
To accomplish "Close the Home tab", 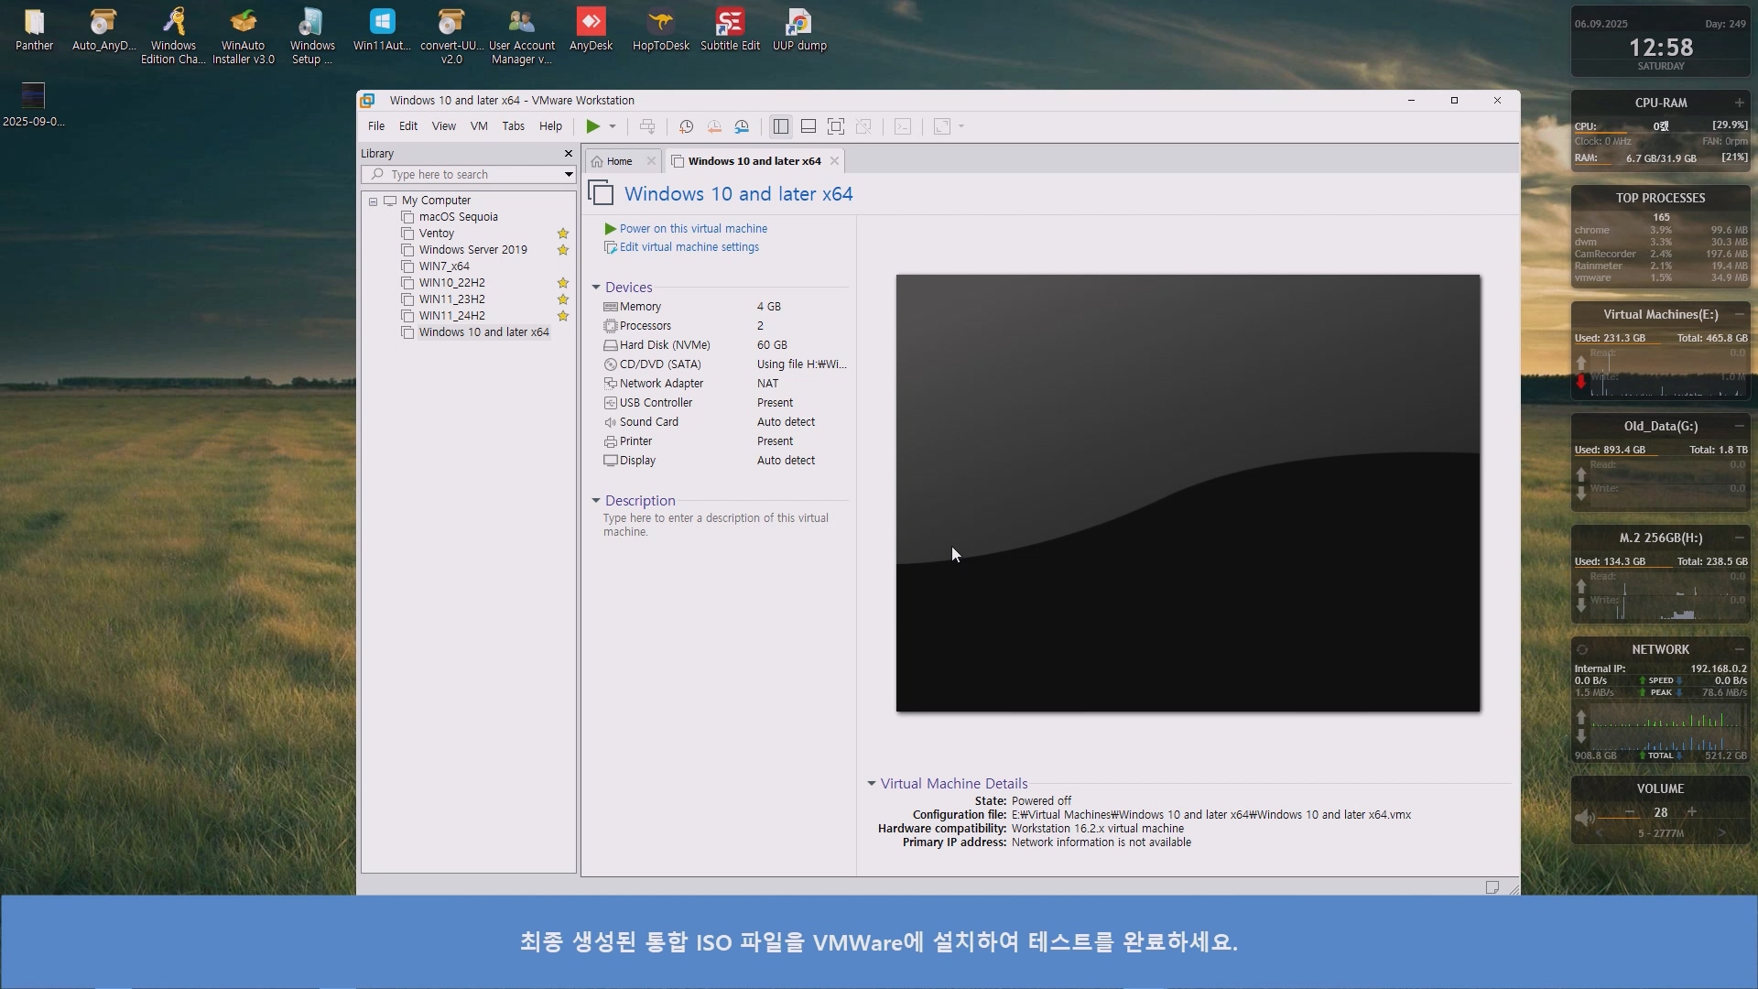I will [651, 161].
